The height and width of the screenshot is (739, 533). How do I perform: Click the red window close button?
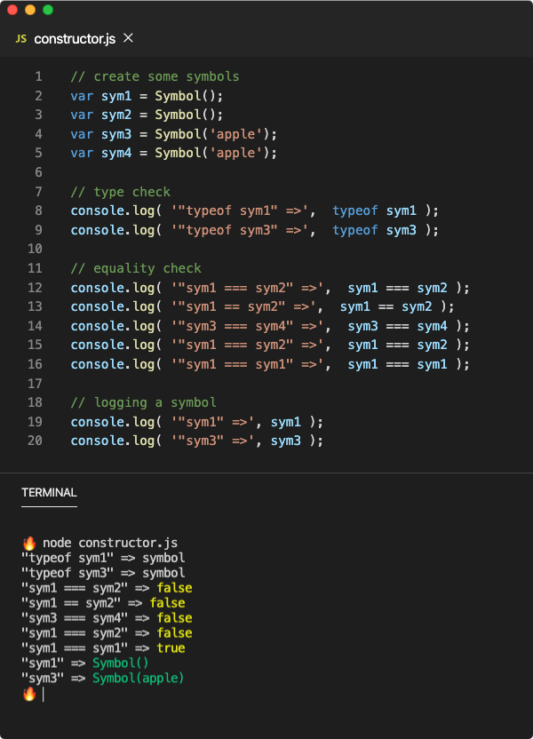(x=12, y=10)
